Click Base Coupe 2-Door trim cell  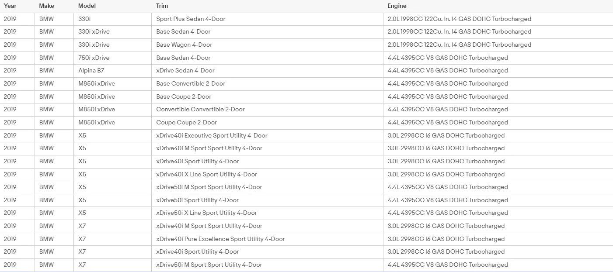click(268, 97)
